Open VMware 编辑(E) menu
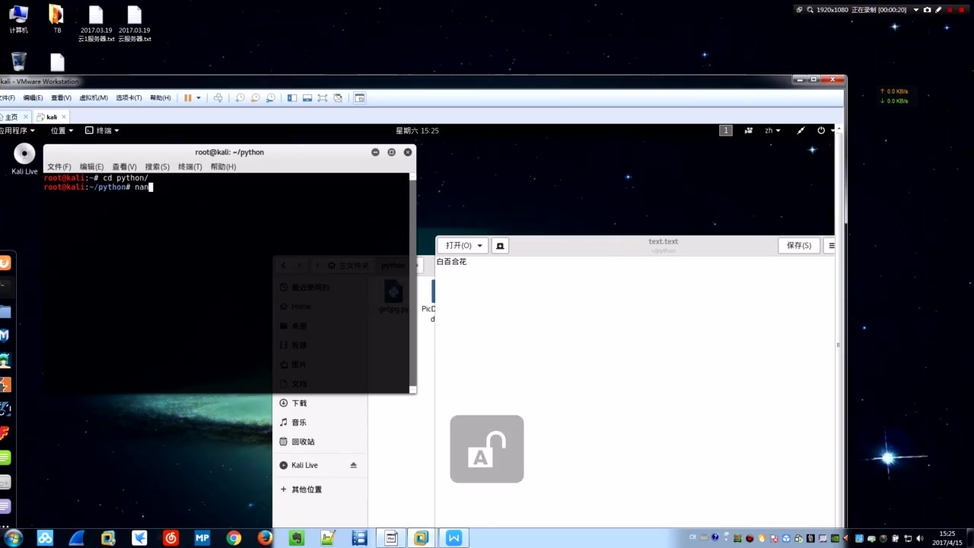Image resolution: width=974 pixels, height=548 pixels. tap(33, 97)
